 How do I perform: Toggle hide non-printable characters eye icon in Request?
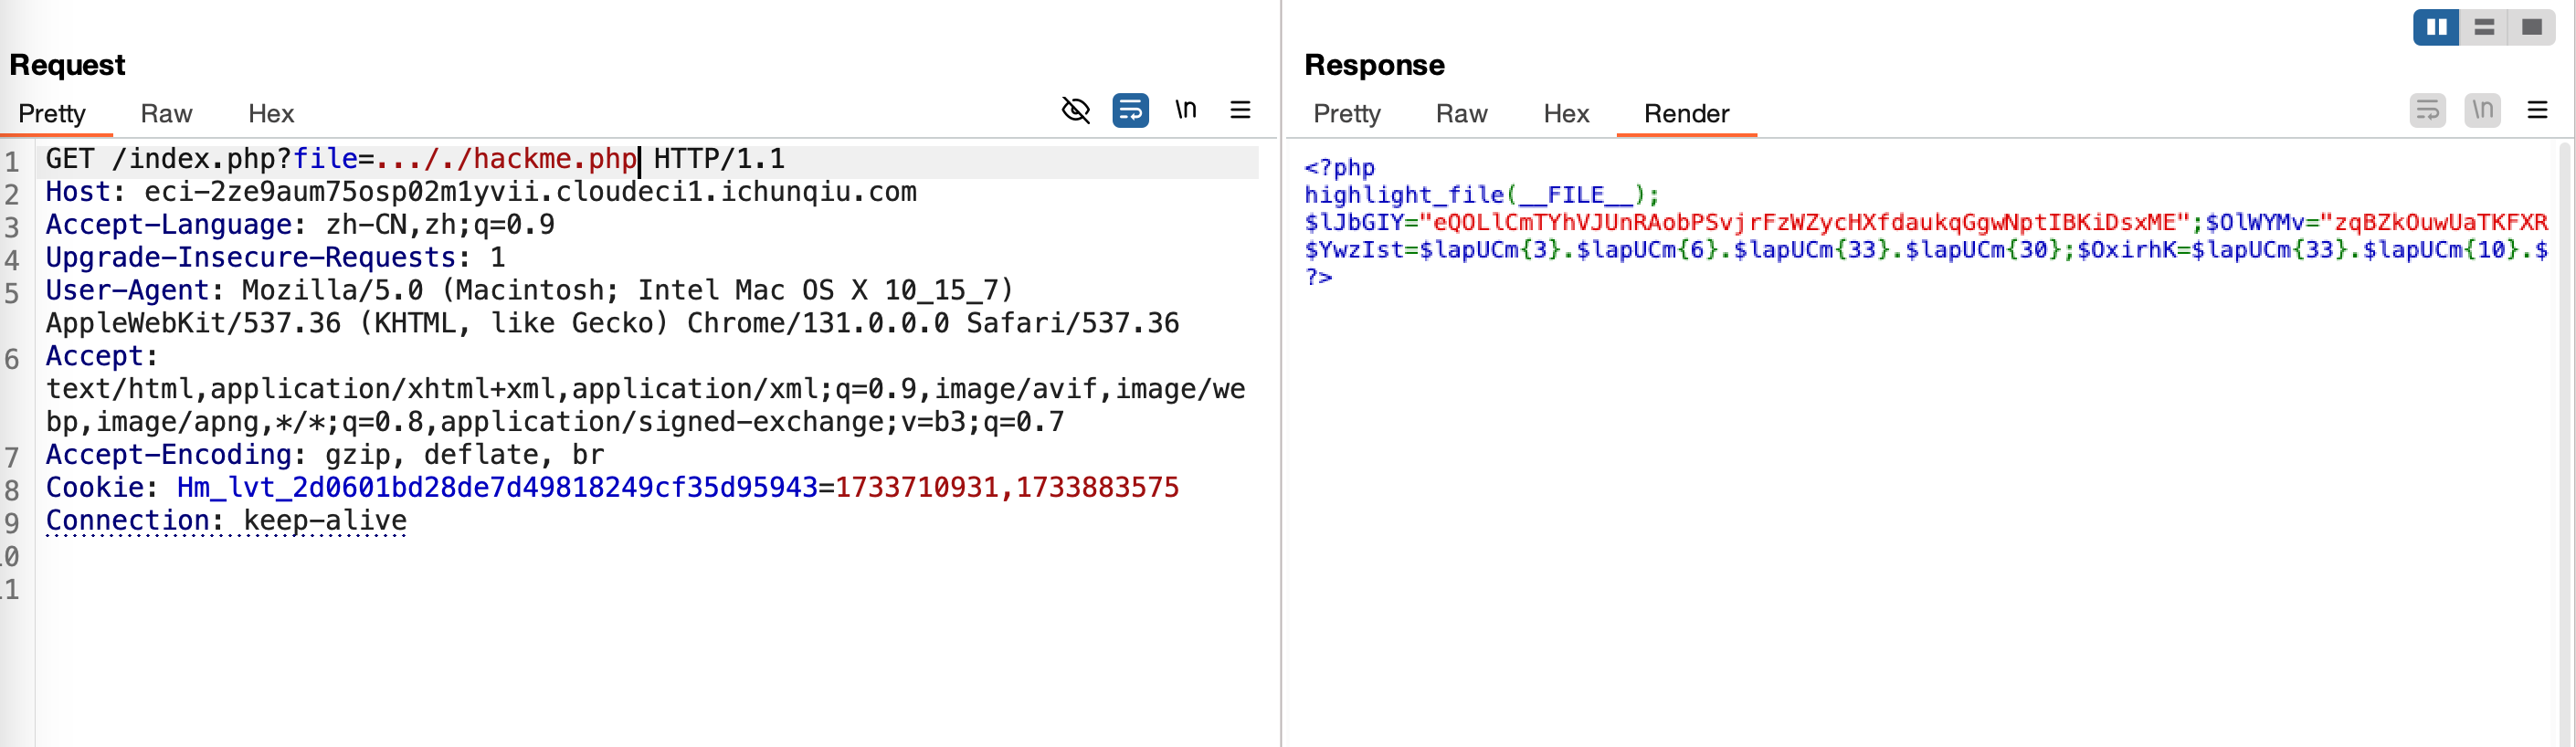[1075, 110]
